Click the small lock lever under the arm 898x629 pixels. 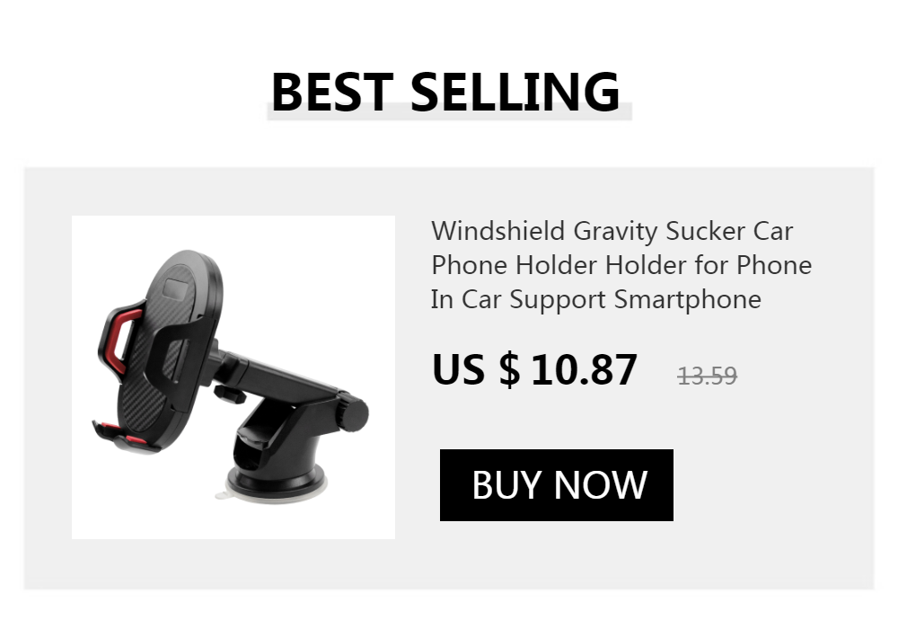pyautogui.click(x=229, y=394)
